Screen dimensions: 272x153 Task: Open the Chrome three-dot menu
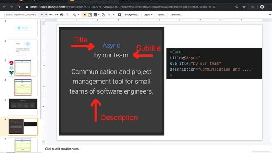tap(269, 7)
